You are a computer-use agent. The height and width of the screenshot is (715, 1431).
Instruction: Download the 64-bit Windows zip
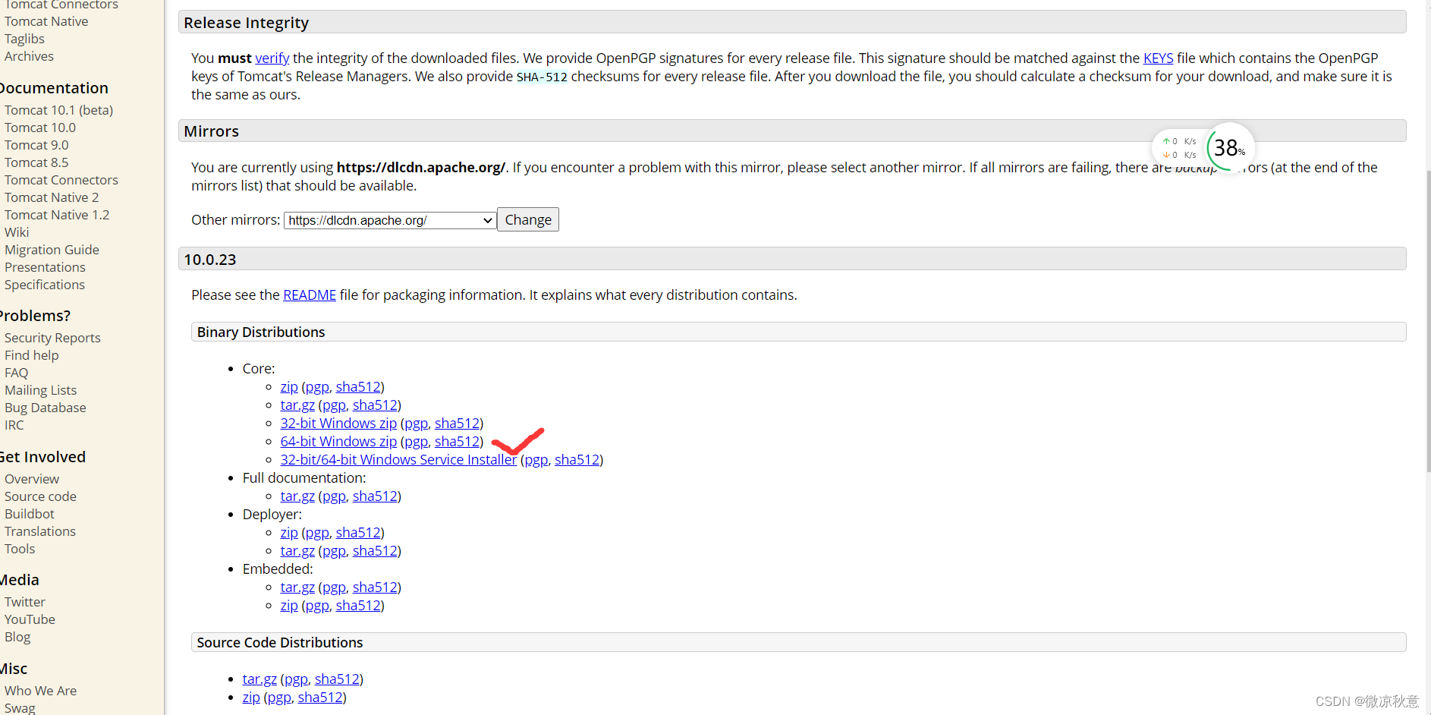[x=338, y=442]
